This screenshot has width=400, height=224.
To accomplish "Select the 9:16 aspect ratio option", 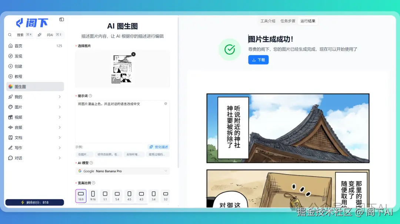I will 93,196.
